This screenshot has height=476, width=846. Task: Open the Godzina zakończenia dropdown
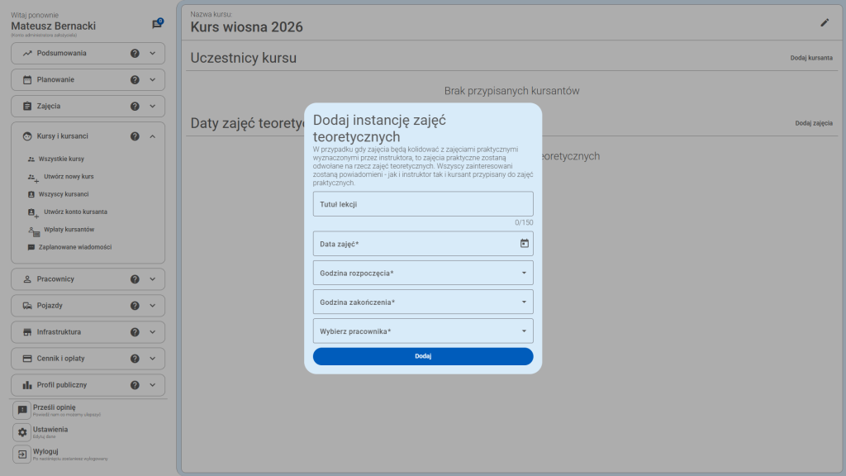[423, 302]
